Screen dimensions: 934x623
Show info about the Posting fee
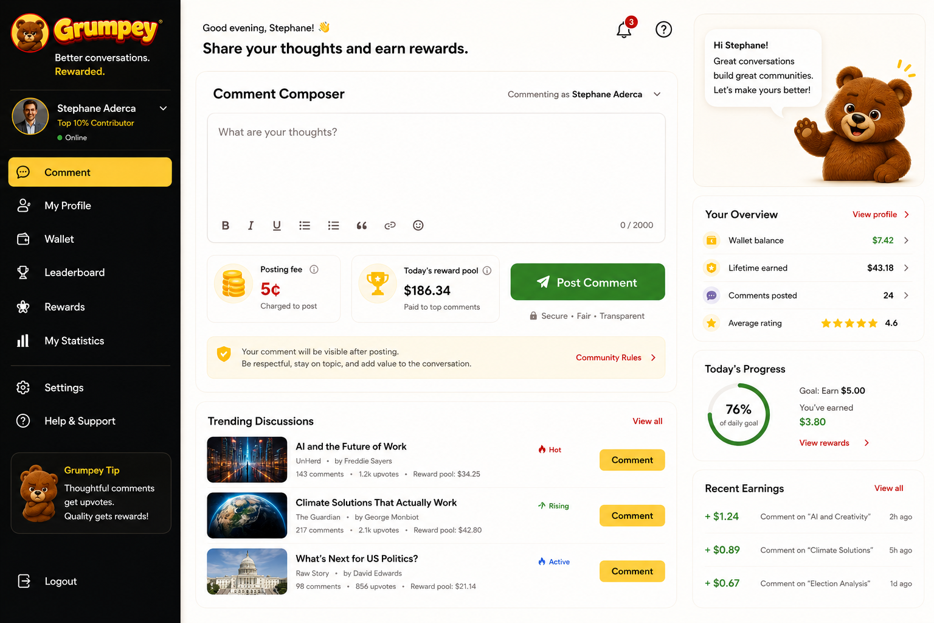click(x=314, y=270)
